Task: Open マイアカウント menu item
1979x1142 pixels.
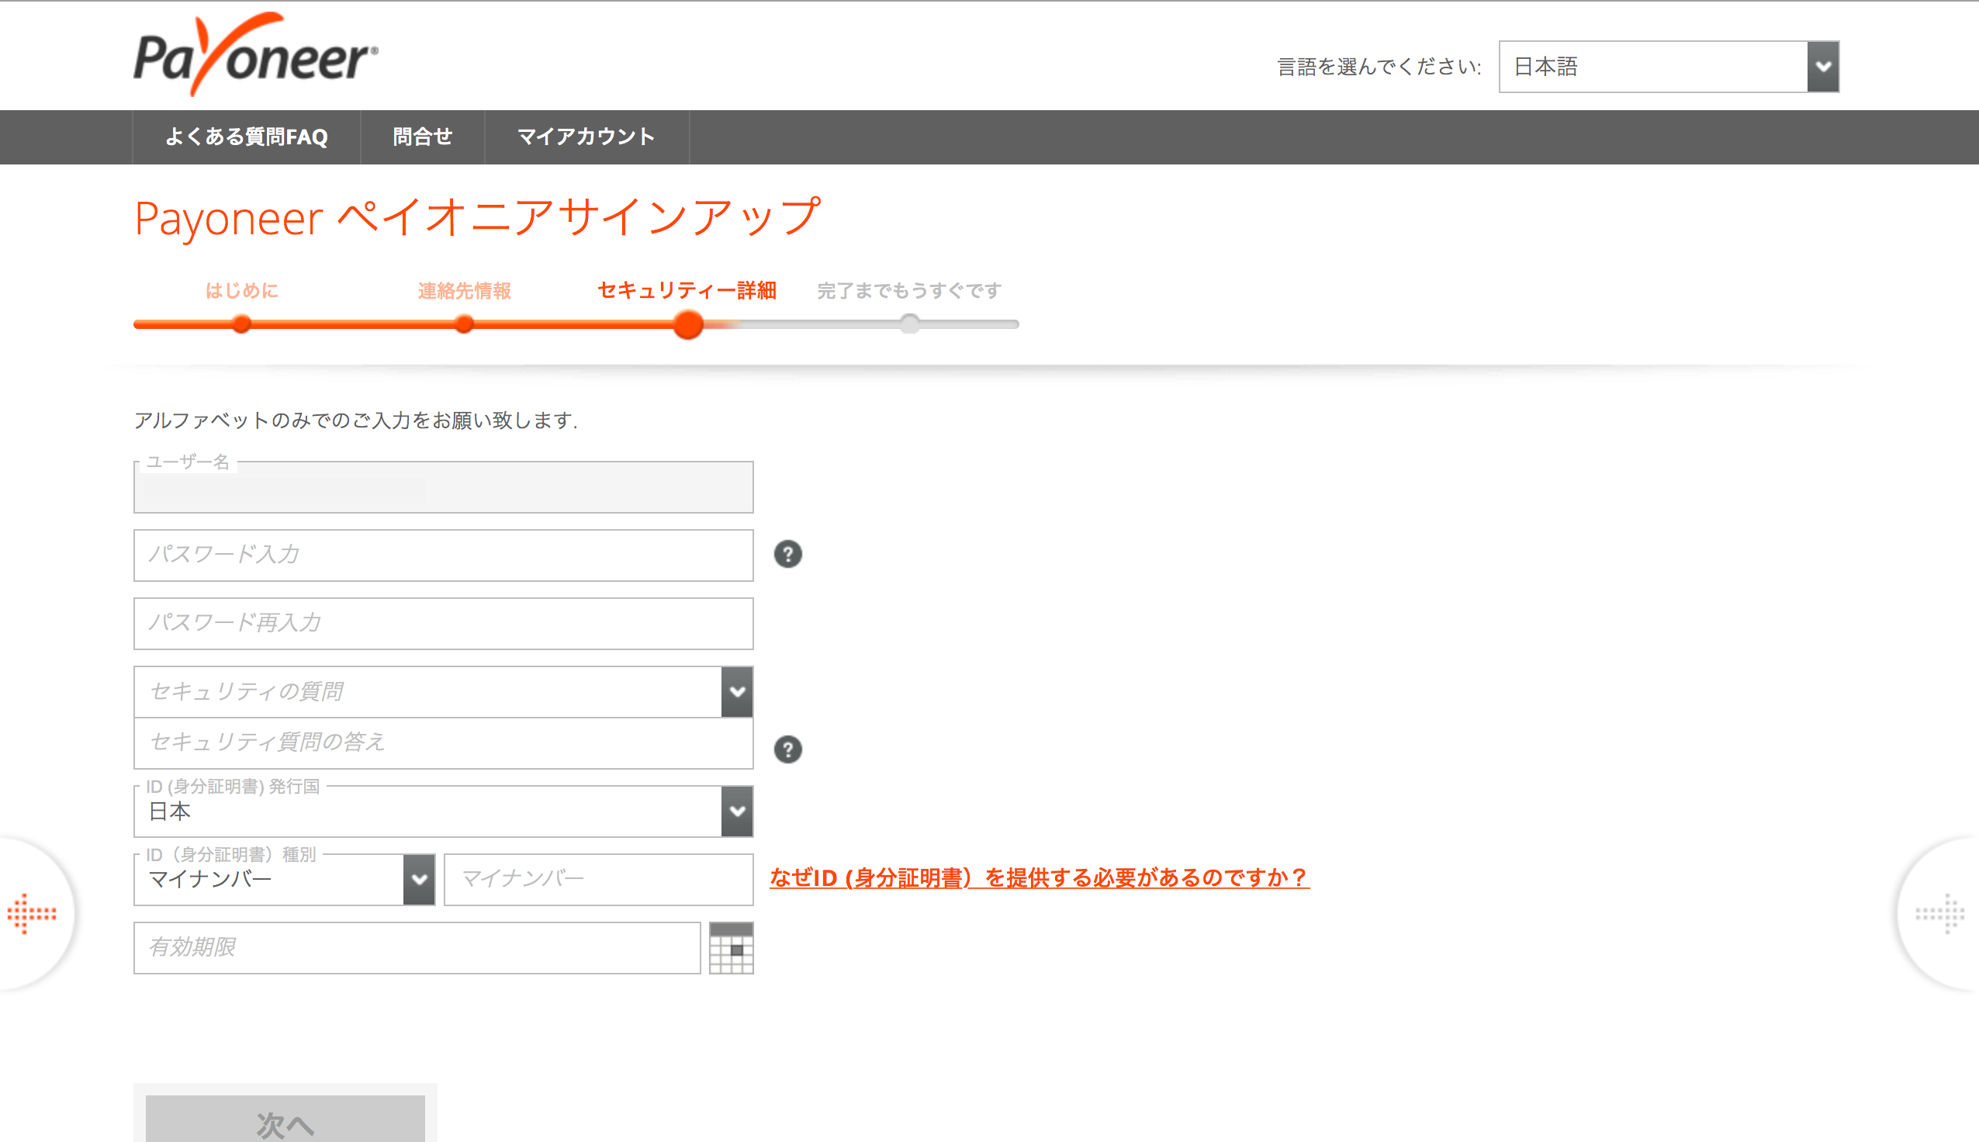Action: click(x=586, y=137)
